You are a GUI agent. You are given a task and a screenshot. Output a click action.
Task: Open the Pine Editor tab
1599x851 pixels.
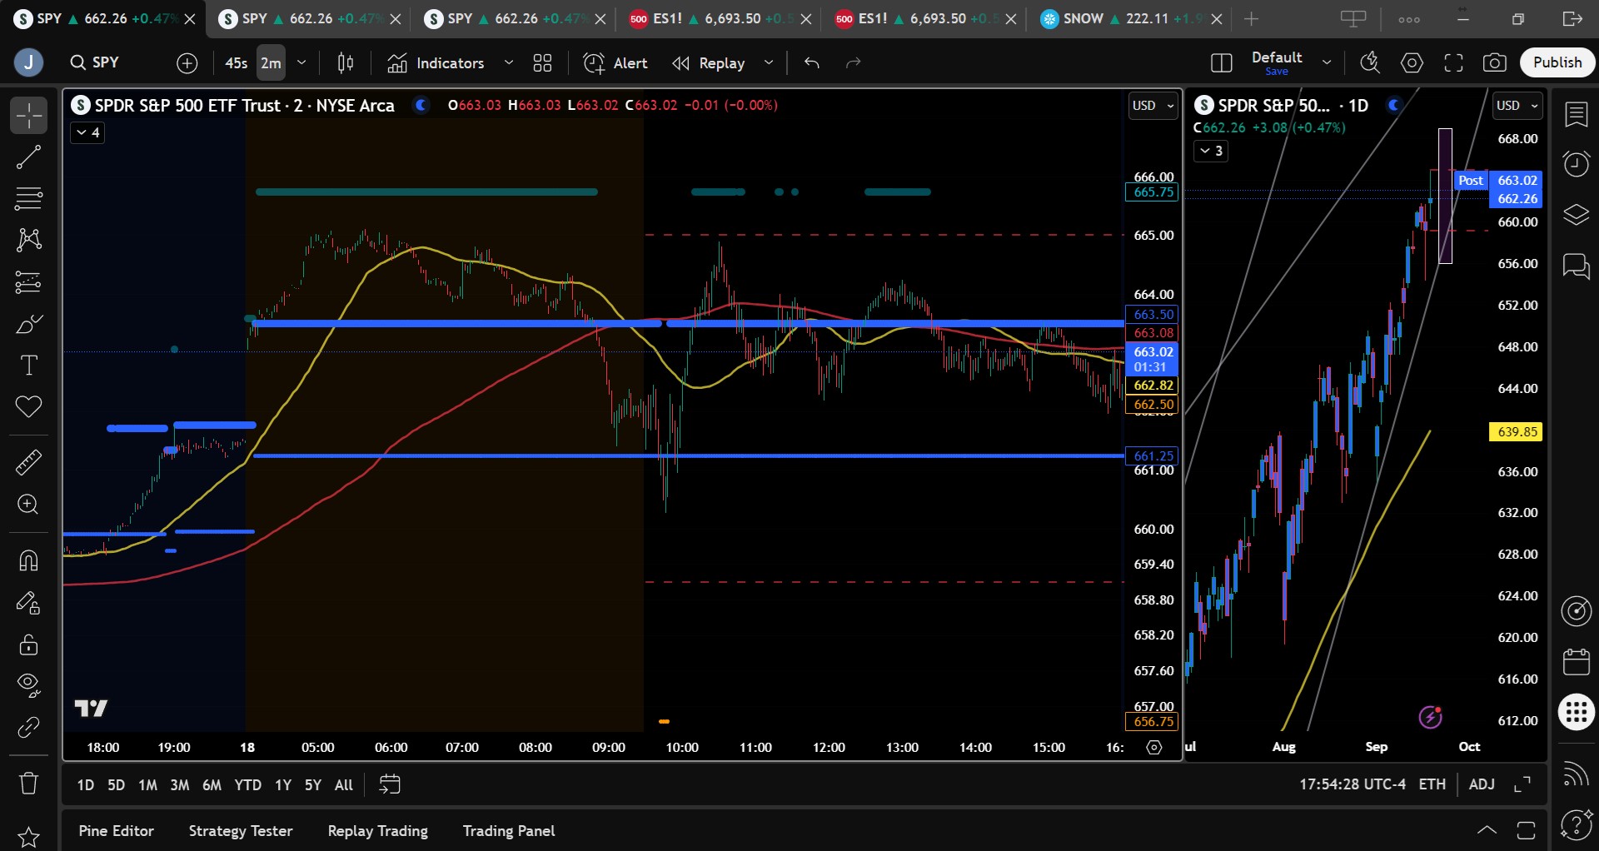(116, 830)
